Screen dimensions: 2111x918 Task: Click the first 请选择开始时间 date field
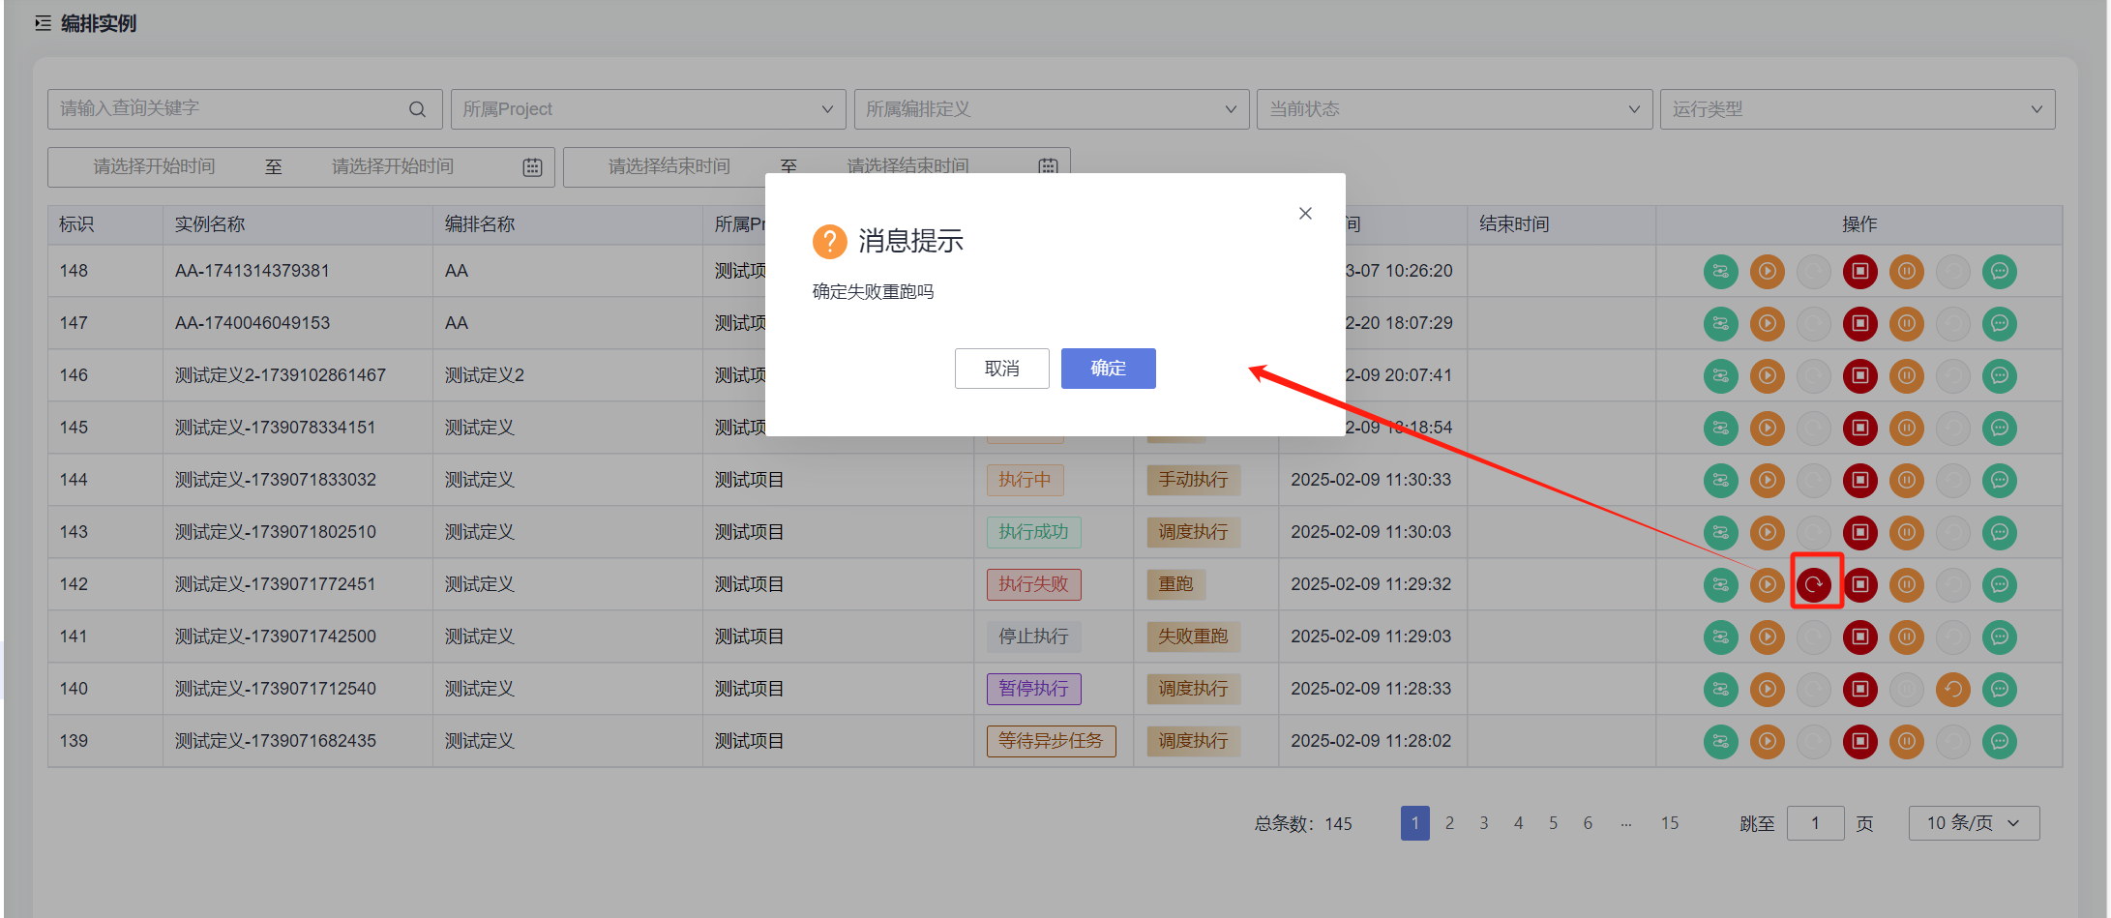(154, 166)
